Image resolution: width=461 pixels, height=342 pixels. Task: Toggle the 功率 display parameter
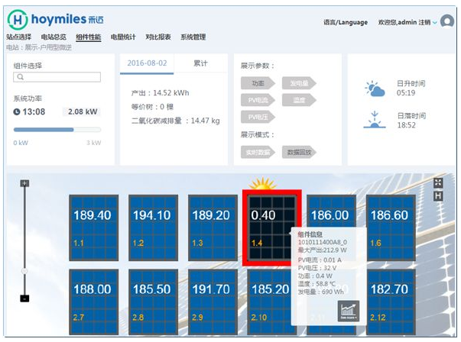[x=255, y=83]
